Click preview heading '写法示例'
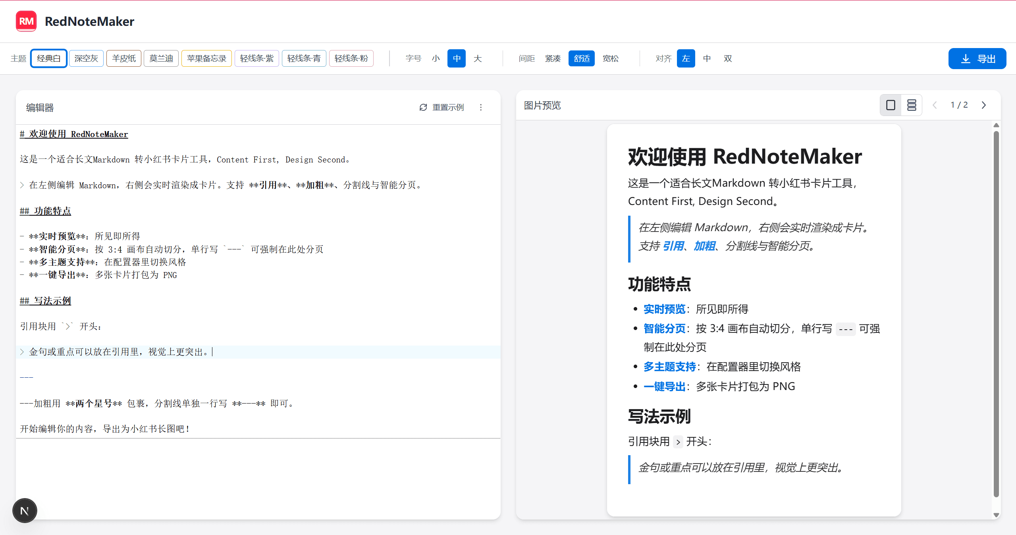 click(x=659, y=417)
